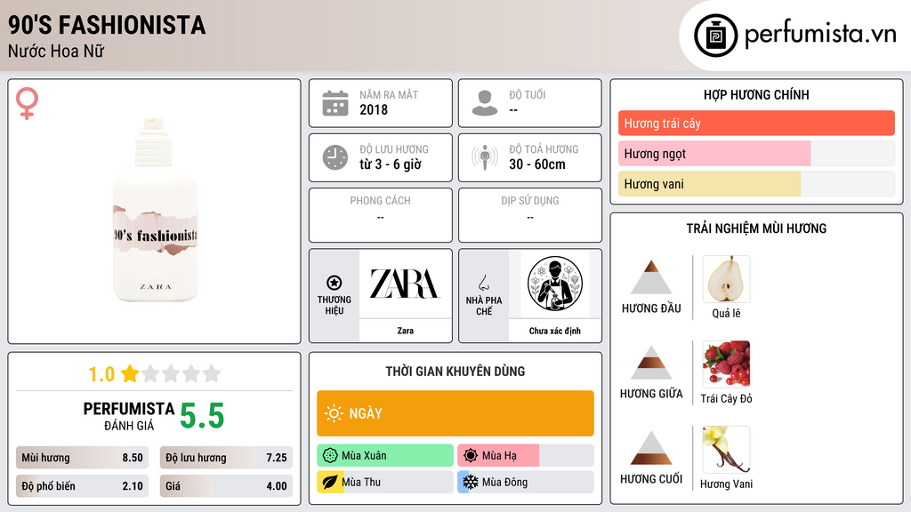Viewport: 911px width, 512px height.
Task: Click the perfumista.vn site name
Action: (x=820, y=34)
